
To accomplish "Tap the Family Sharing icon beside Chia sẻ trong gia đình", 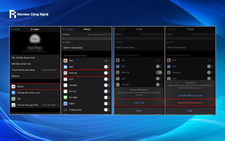I will tap(13, 105).
